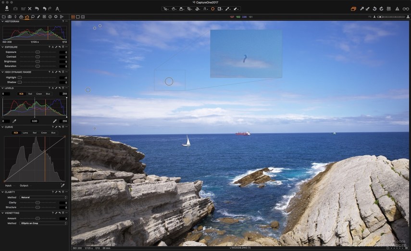411x251 pixels.
Task: Toggle the proof margin viewer icon
Action: tap(83, 17)
